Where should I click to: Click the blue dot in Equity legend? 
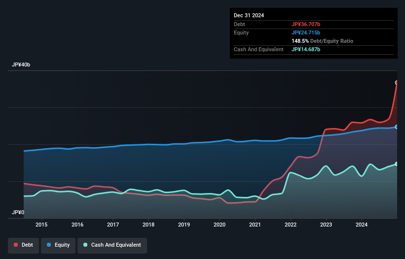[49, 245]
